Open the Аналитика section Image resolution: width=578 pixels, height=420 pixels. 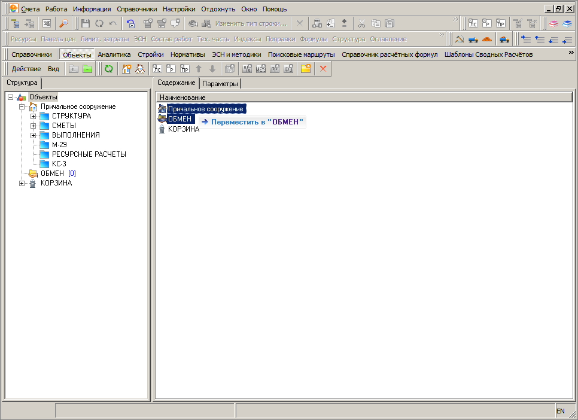(114, 54)
